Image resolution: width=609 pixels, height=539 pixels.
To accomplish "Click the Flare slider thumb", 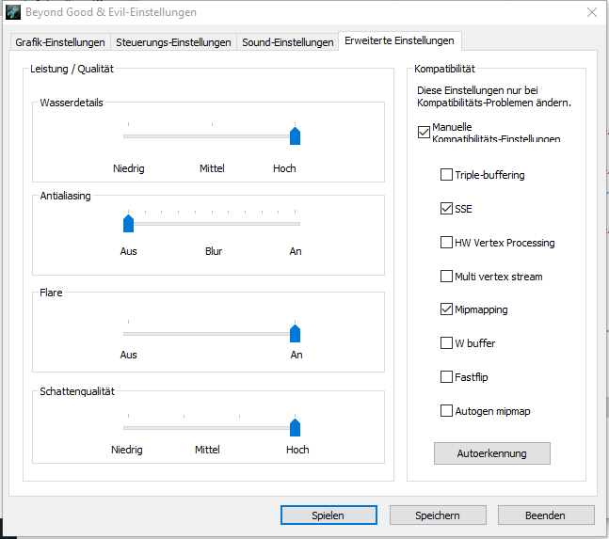I will pos(296,333).
